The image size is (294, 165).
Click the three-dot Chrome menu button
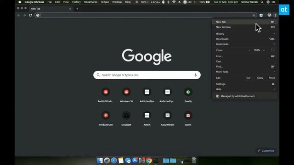coord(275,15)
